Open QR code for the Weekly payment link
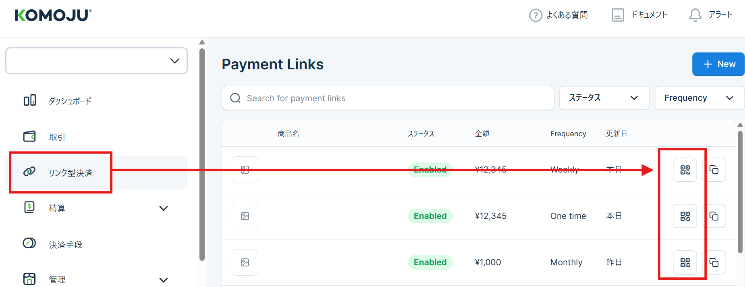The height and width of the screenshot is (287, 745). (x=685, y=170)
